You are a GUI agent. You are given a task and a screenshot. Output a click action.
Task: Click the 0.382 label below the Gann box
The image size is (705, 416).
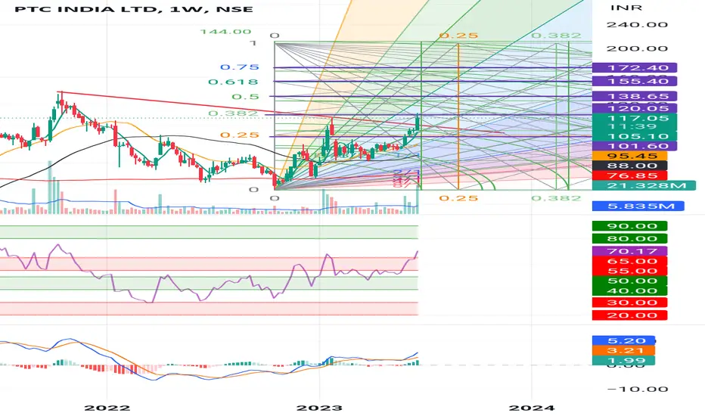556,198
